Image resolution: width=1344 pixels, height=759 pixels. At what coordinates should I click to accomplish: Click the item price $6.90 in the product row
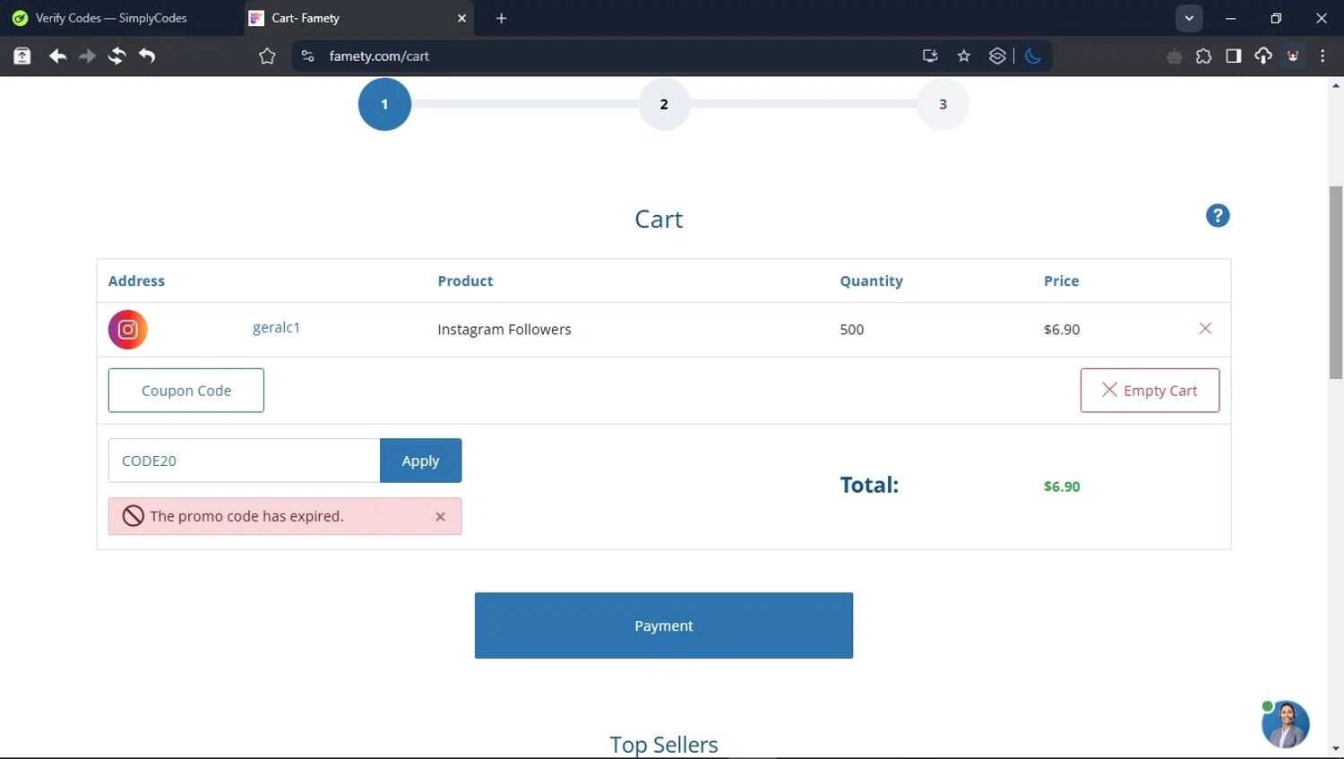(1062, 330)
